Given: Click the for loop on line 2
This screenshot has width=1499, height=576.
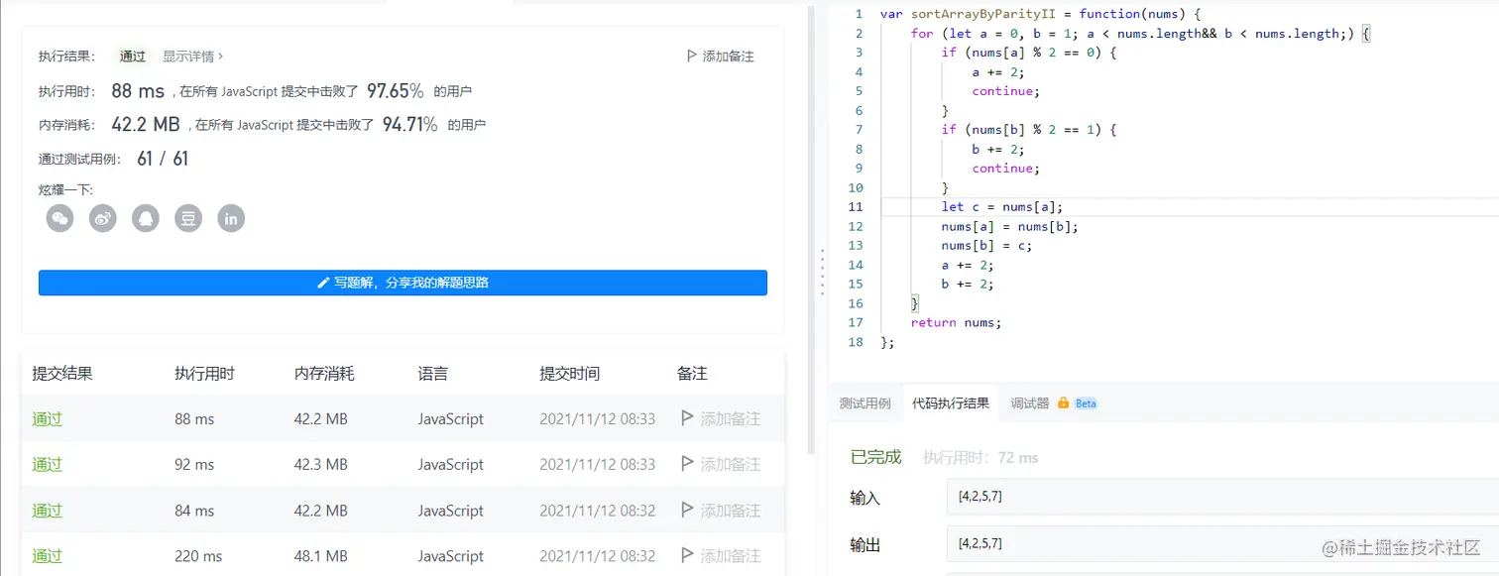Looking at the screenshot, I should click(1140, 34).
